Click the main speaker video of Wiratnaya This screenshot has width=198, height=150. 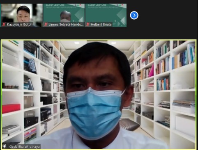tap(99, 94)
